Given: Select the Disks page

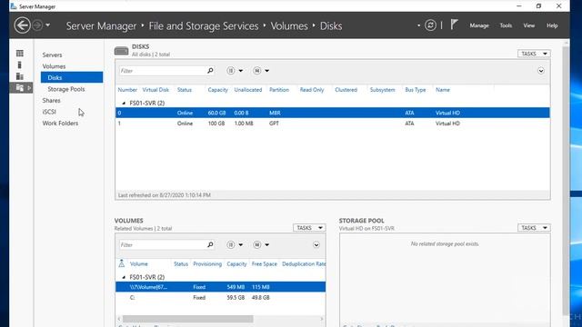Looking at the screenshot, I should click(x=72, y=77).
